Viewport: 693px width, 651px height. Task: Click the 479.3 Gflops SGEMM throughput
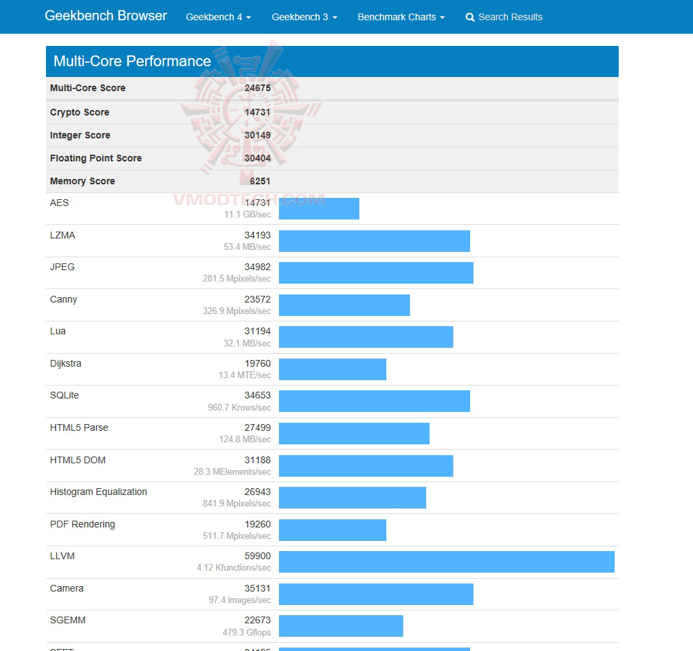(247, 633)
